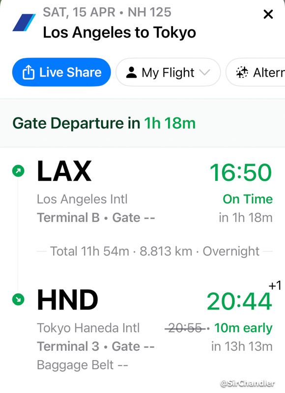Expand the My Flight chevron arrow

(x=205, y=72)
